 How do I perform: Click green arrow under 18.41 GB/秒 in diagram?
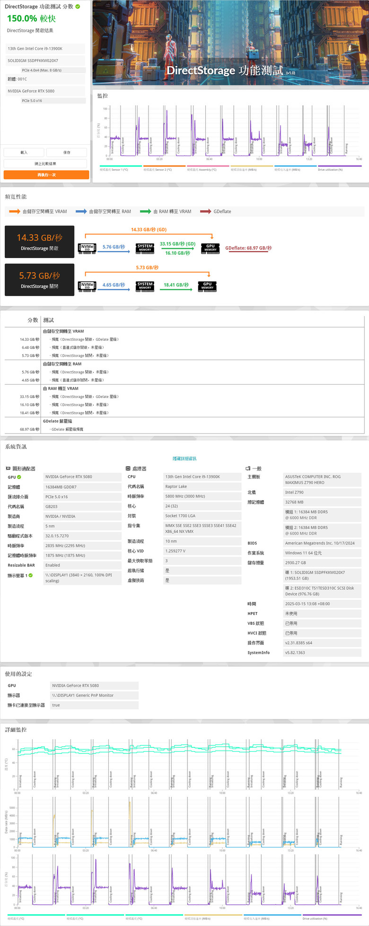tap(176, 289)
